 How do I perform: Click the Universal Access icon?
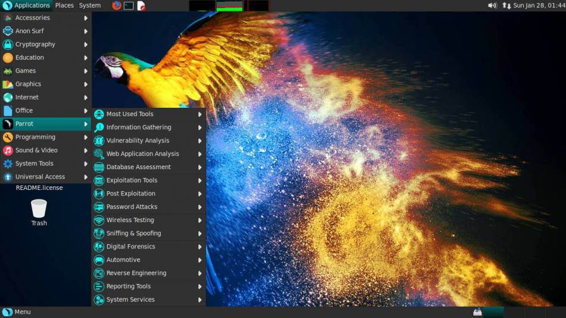[x=8, y=177]
